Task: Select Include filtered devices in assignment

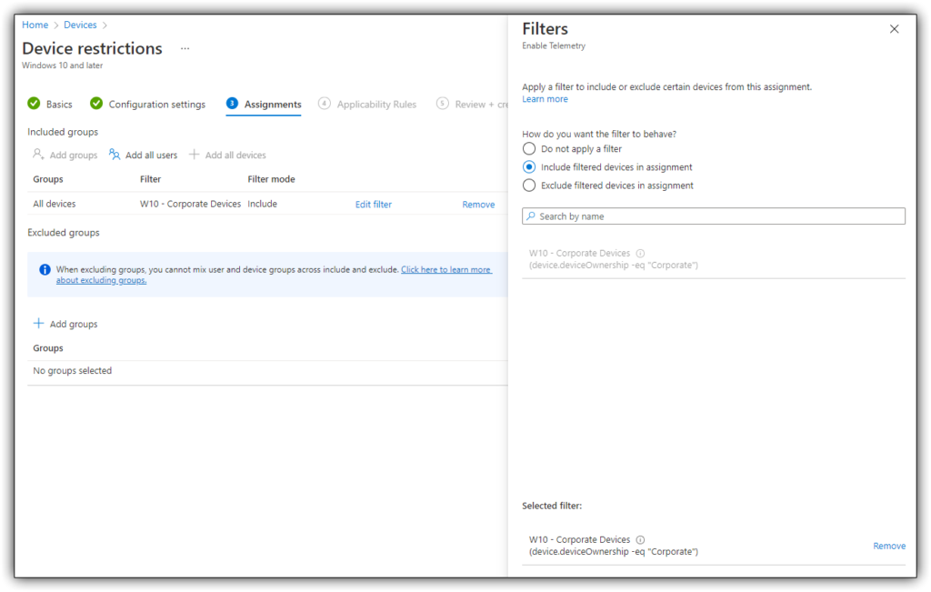Action: [x=529, y=166]
